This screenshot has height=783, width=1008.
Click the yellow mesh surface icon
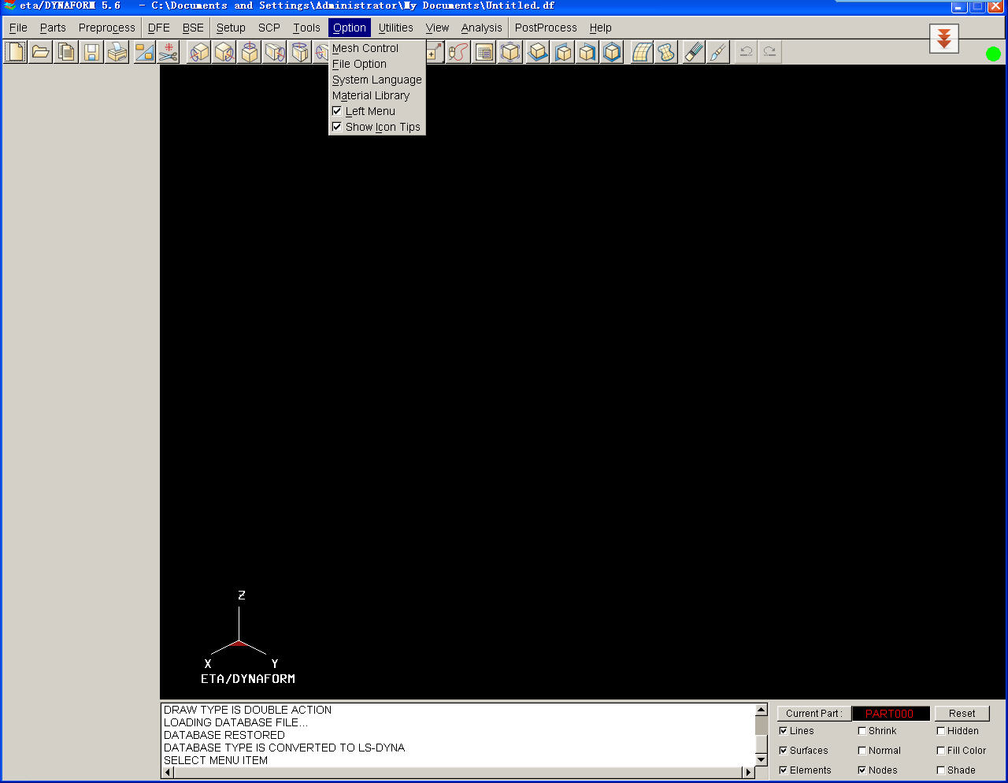point(642,53)
